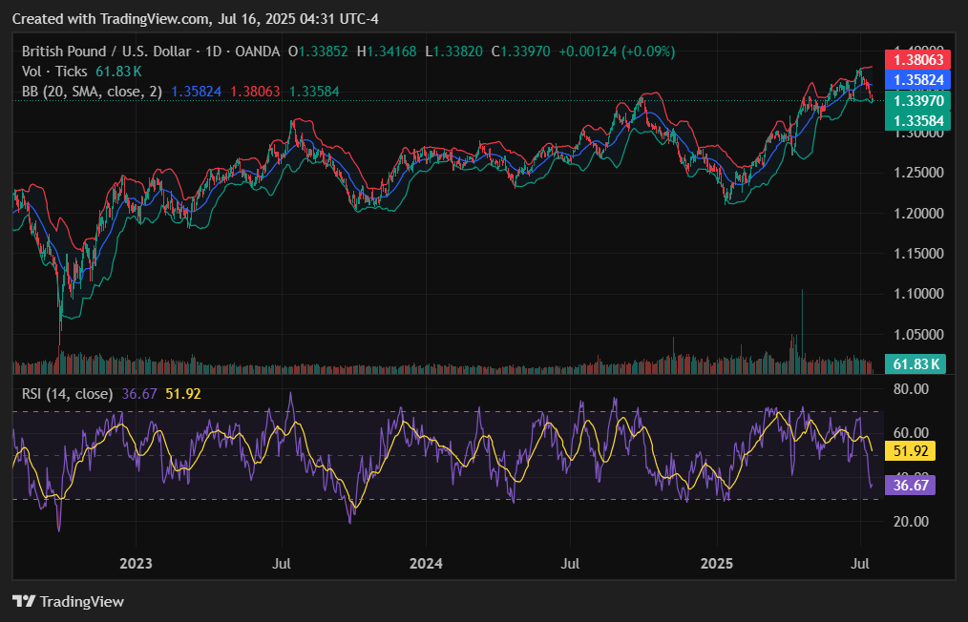Click the blue 1.35824 price axis tag
Image resolution: width=968 pixels, height=622 pixels.
click(918, 80)
